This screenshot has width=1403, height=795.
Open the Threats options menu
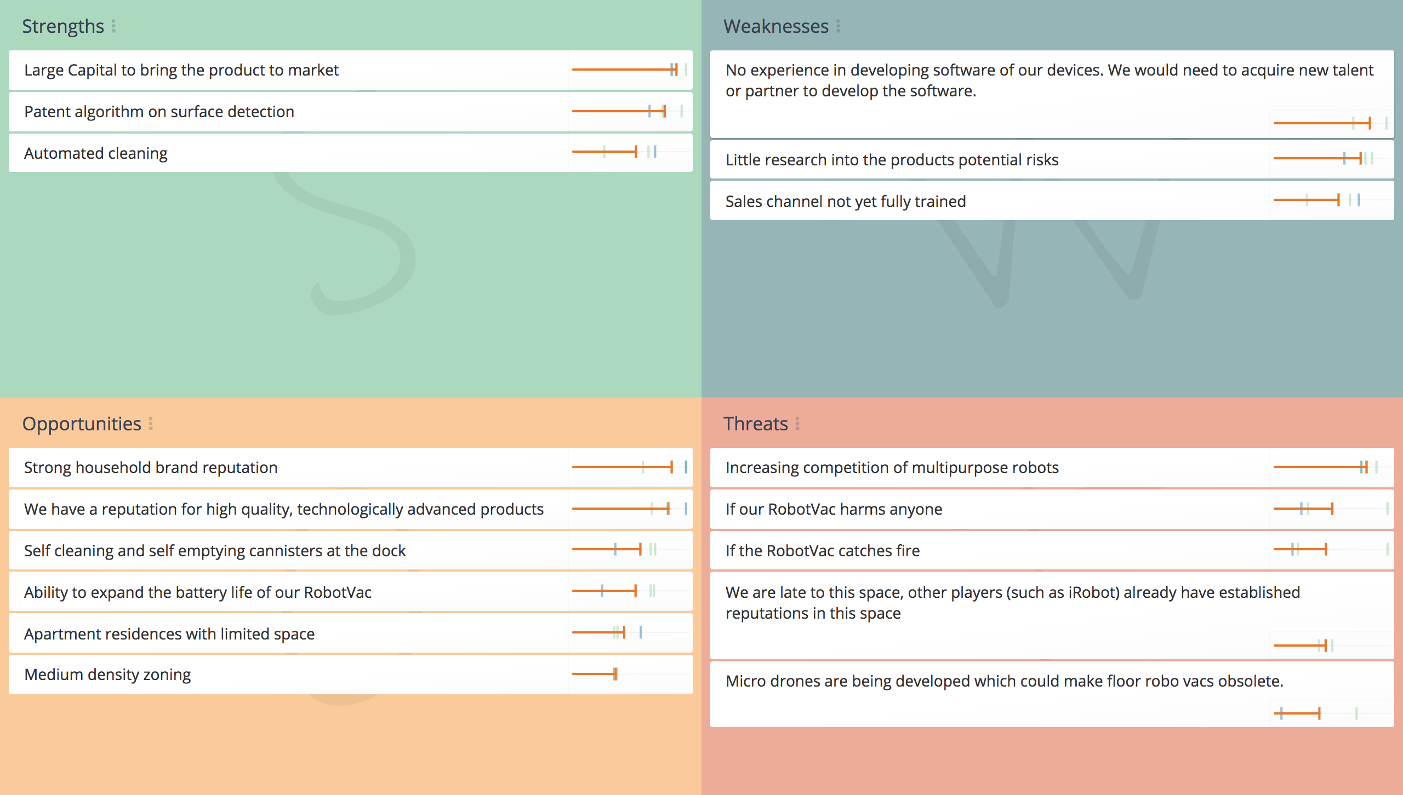(x=798, y=423)
